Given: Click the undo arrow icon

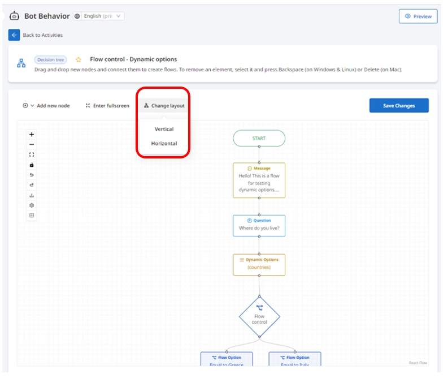Looking at the screenshot, I should (x=32, y=175).
